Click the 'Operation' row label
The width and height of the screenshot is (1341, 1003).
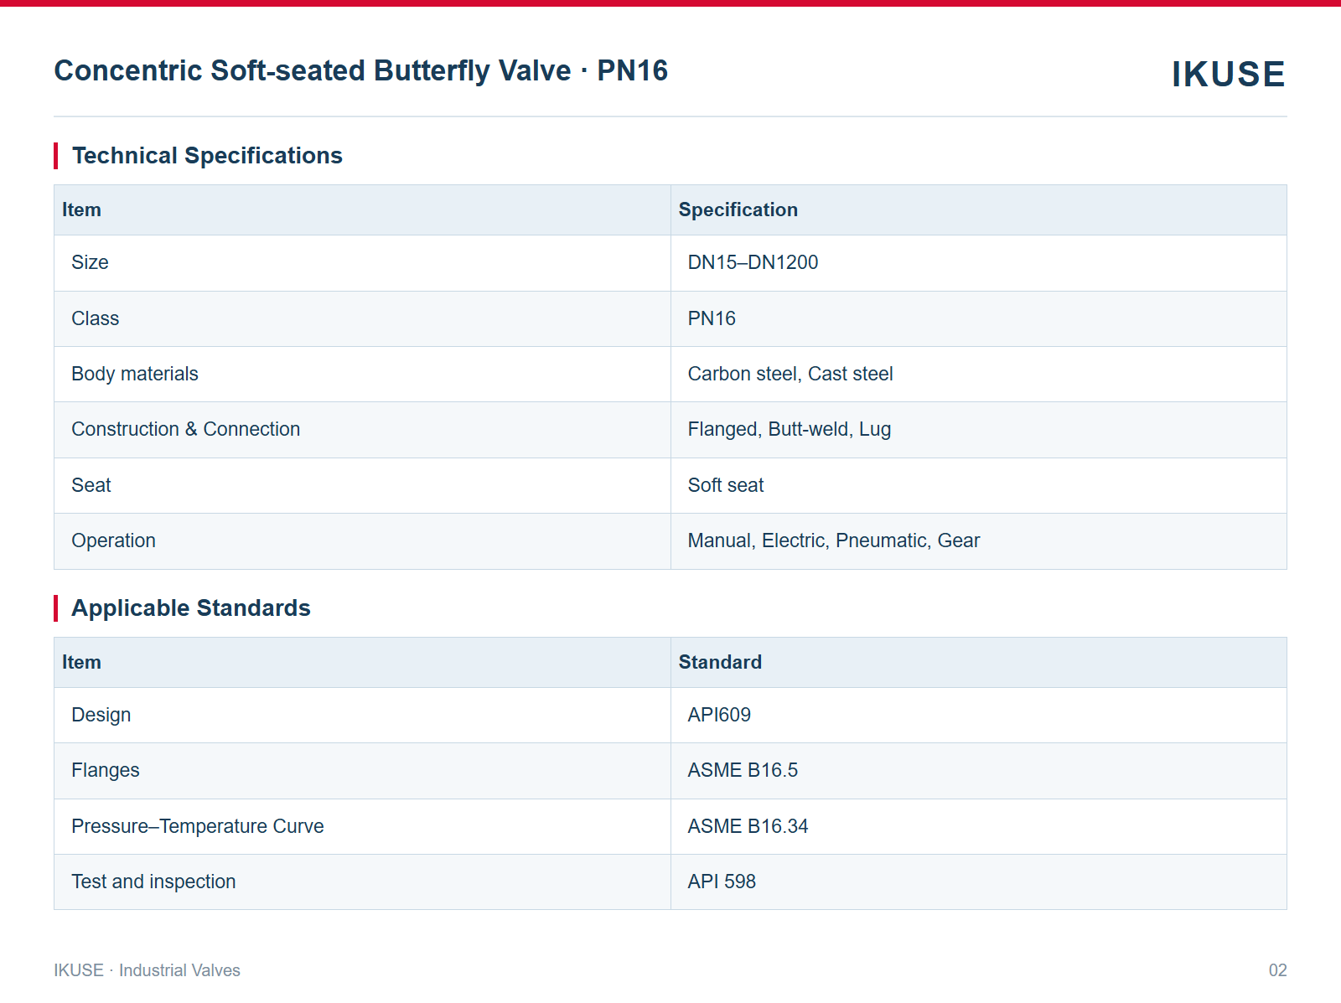coord(114,541)
